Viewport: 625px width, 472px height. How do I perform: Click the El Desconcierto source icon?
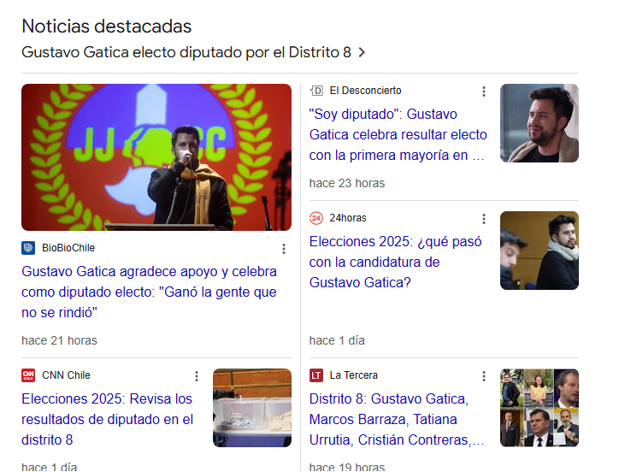click(316, 91)
